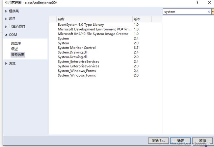214x147 pixels.
Task: Sort the list by 名称 column header
Action: (x=94, y=19)
